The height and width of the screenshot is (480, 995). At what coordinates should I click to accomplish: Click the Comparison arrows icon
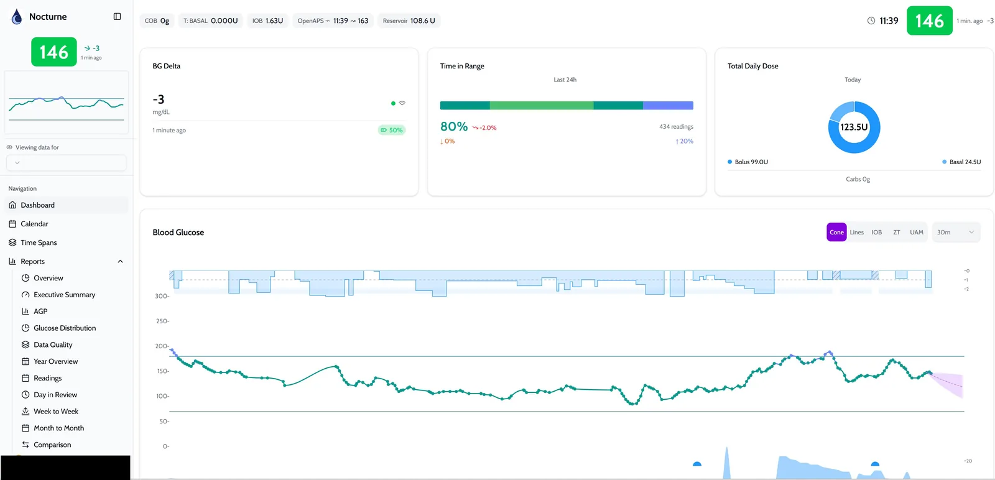click(x=25, y=445)
